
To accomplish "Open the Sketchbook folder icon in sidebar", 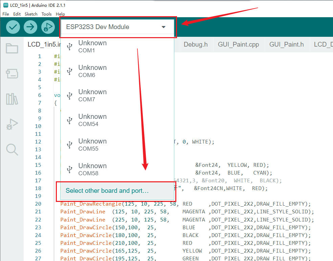I will [12, 48].
